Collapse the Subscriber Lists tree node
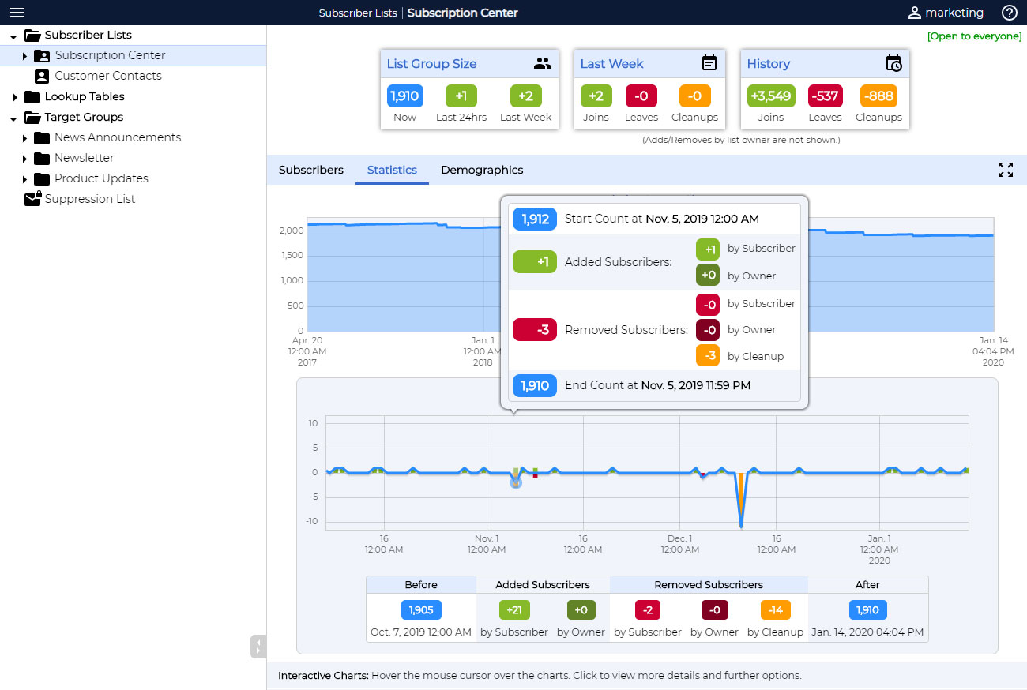The height and width of the screenshot is (690, 1027). pos(13,36)
